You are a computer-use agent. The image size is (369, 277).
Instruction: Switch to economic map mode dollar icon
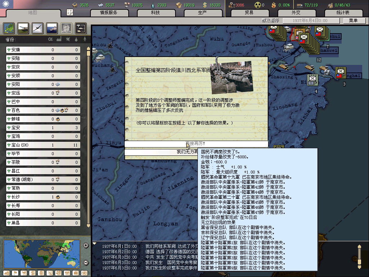pos(32,273)
